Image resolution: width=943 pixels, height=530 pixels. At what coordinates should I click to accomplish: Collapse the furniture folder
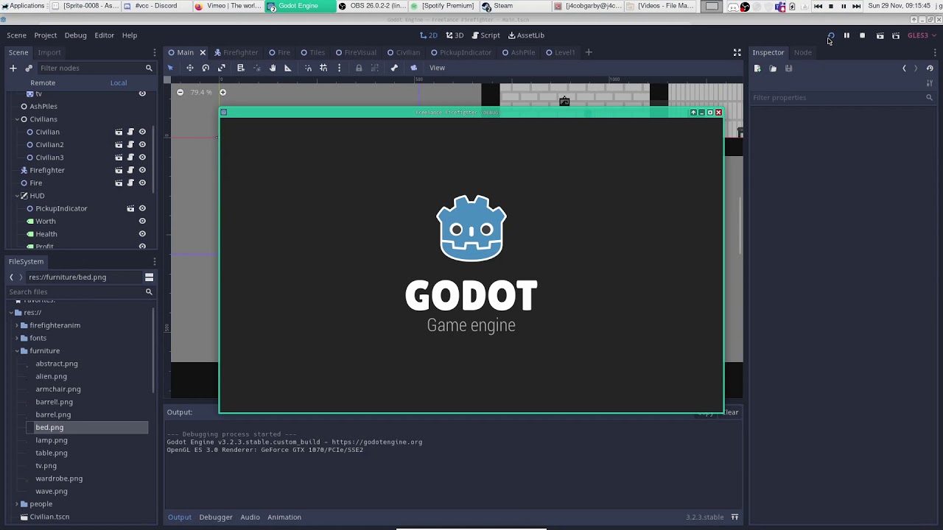[16, 350]
